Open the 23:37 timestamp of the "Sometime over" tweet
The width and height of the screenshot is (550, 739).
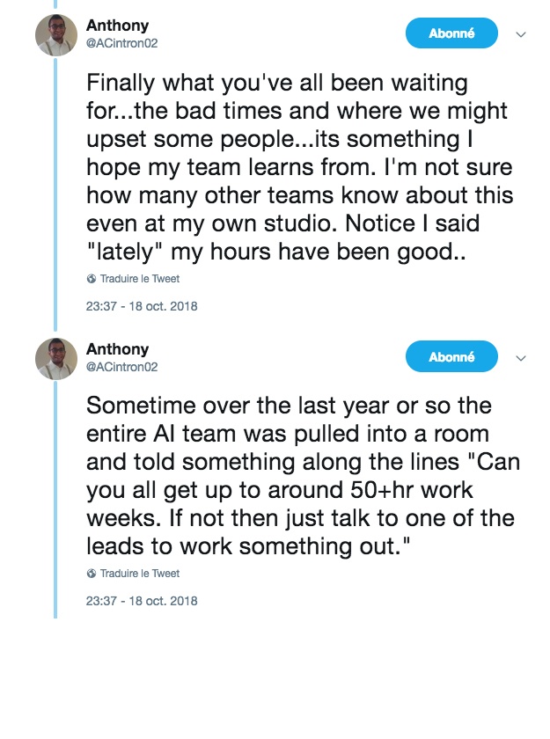click(x=141, y=602)
